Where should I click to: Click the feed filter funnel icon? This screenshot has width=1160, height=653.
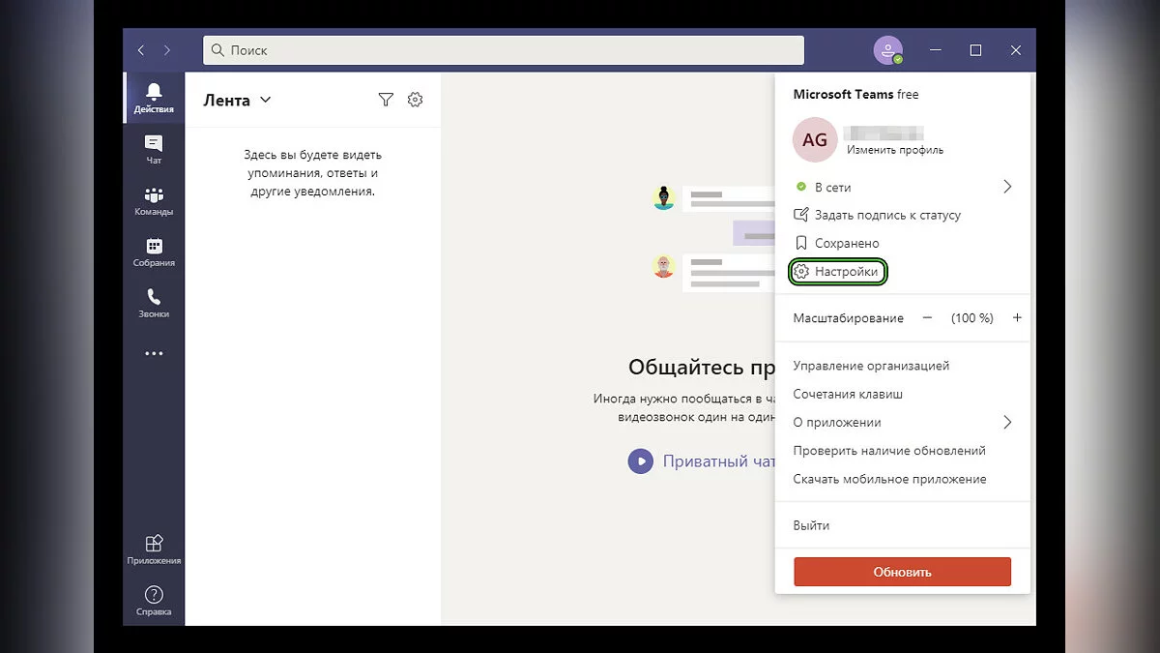pos(386,100)
